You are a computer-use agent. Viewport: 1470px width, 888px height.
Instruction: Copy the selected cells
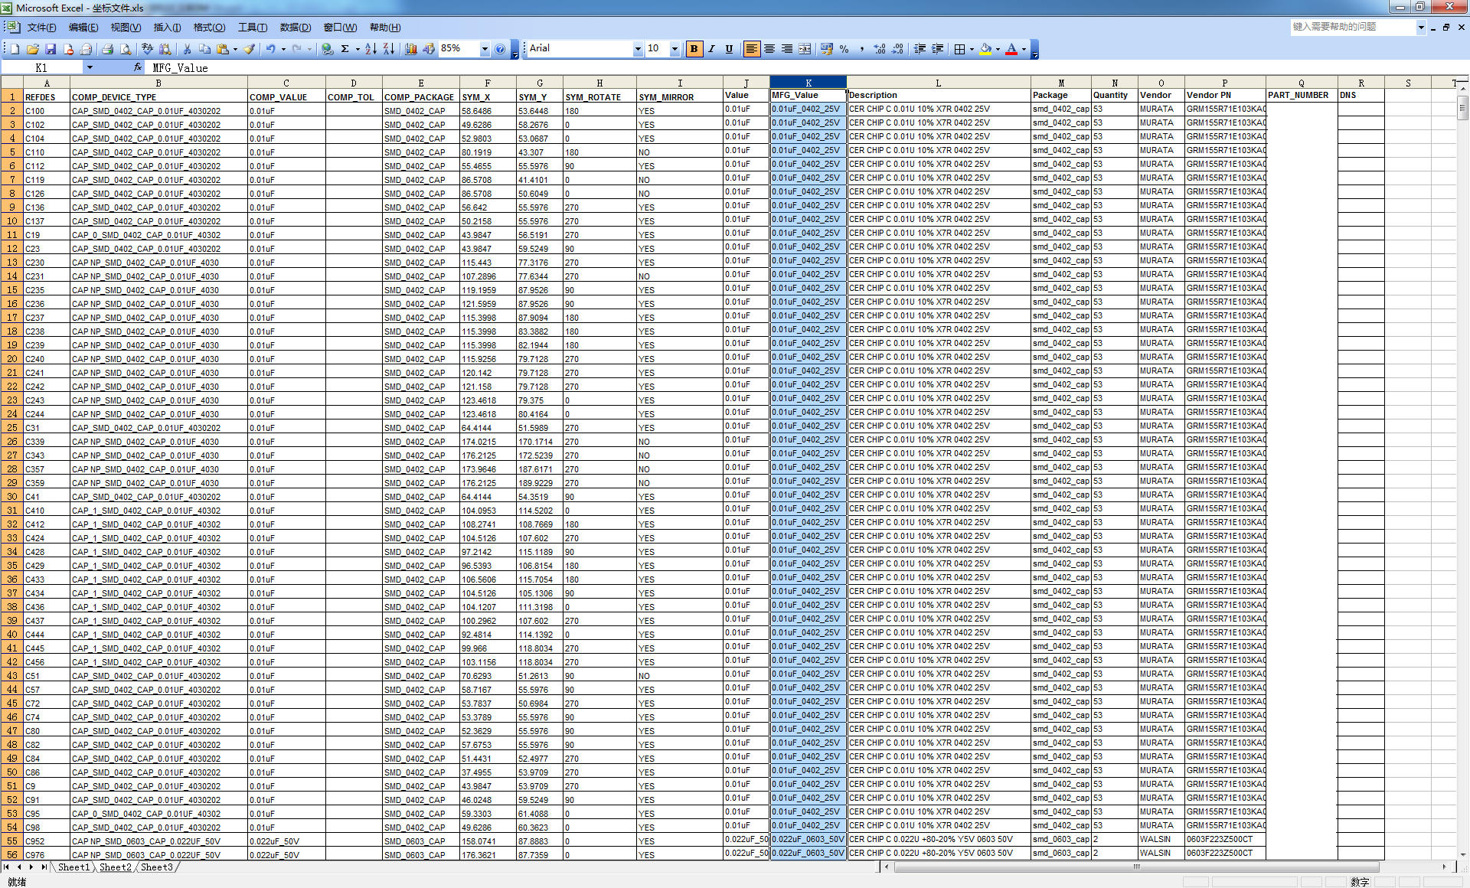(x=204, y=49)
